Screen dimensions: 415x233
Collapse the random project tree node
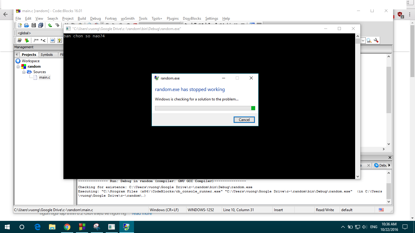point(18,66)
